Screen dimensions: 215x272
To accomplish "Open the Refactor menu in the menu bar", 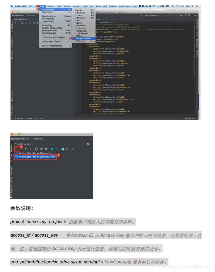I will (77, 6).
